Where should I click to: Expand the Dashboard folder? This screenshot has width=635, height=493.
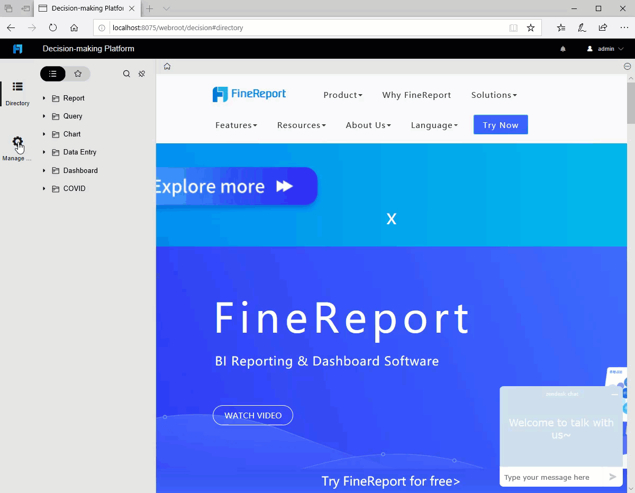[x=44, y=170]
